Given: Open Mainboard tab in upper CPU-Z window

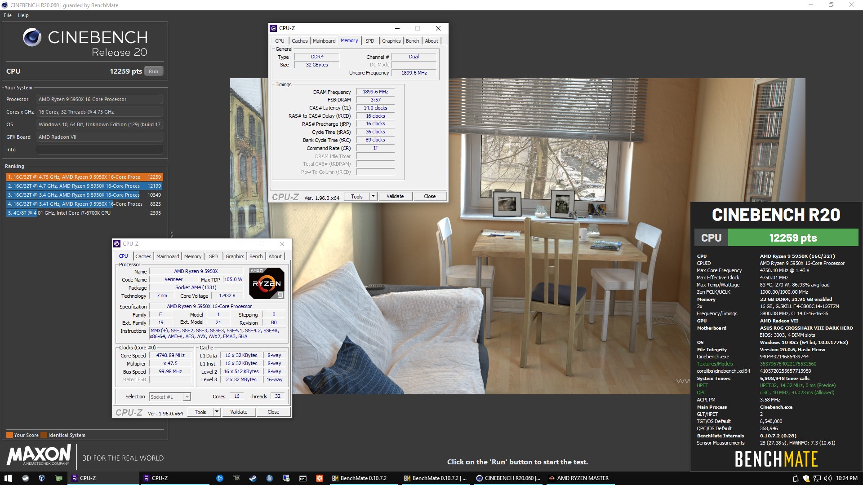Looking at the screenshot, I should click(324, 41).
